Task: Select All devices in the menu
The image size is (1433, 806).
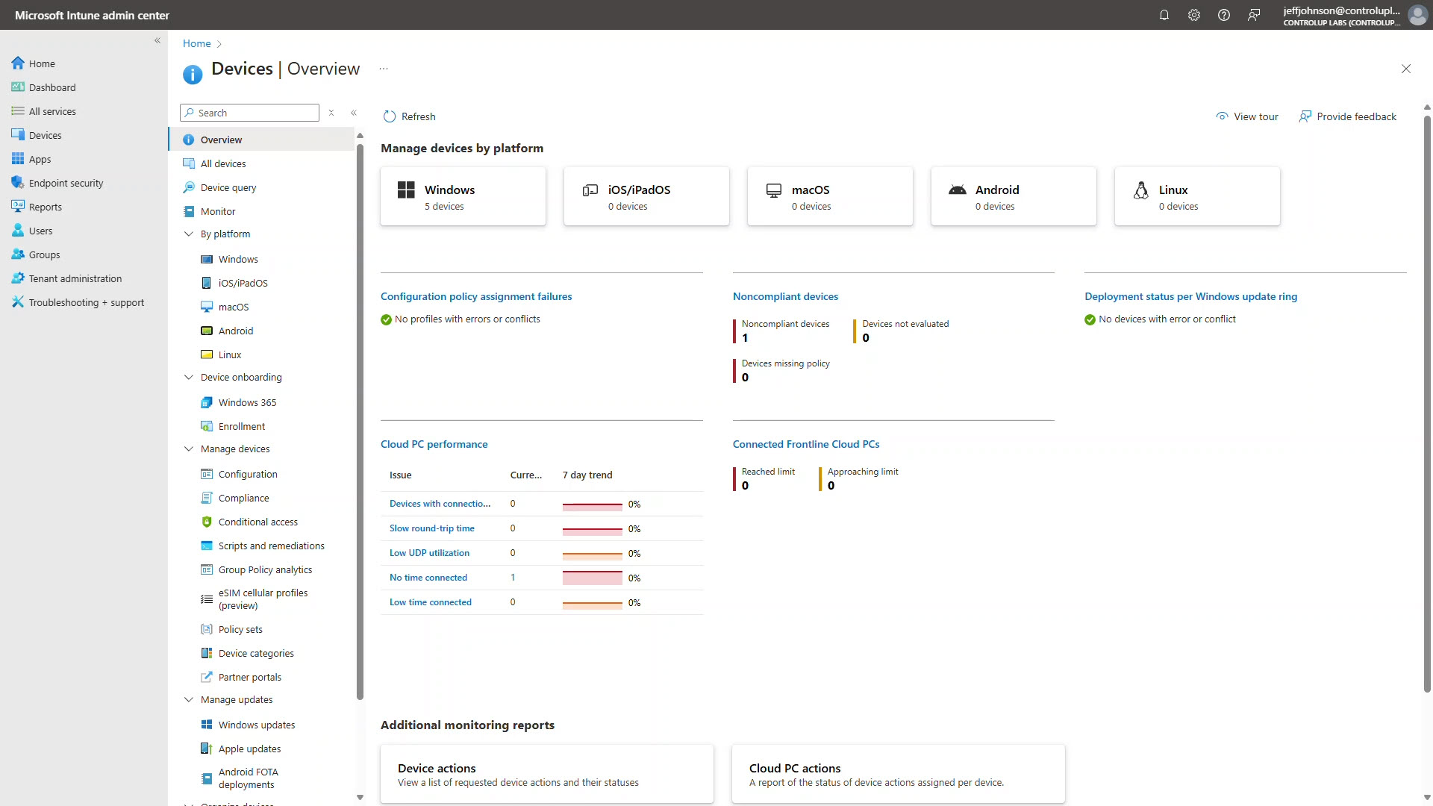Action: pyautogui.click(x=223, y=163)
